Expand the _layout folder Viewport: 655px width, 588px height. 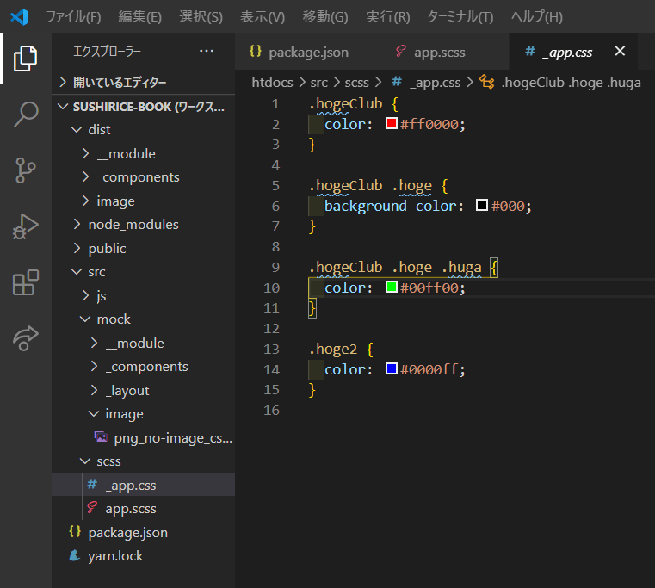tap(143, 390)
